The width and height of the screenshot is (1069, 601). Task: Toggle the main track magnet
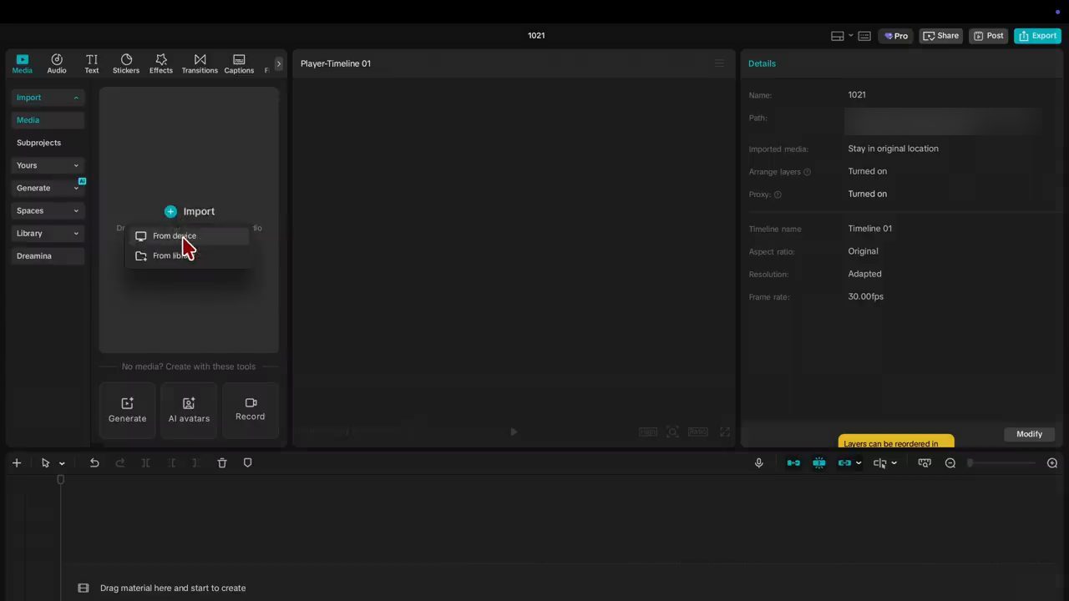pos(793,463)
